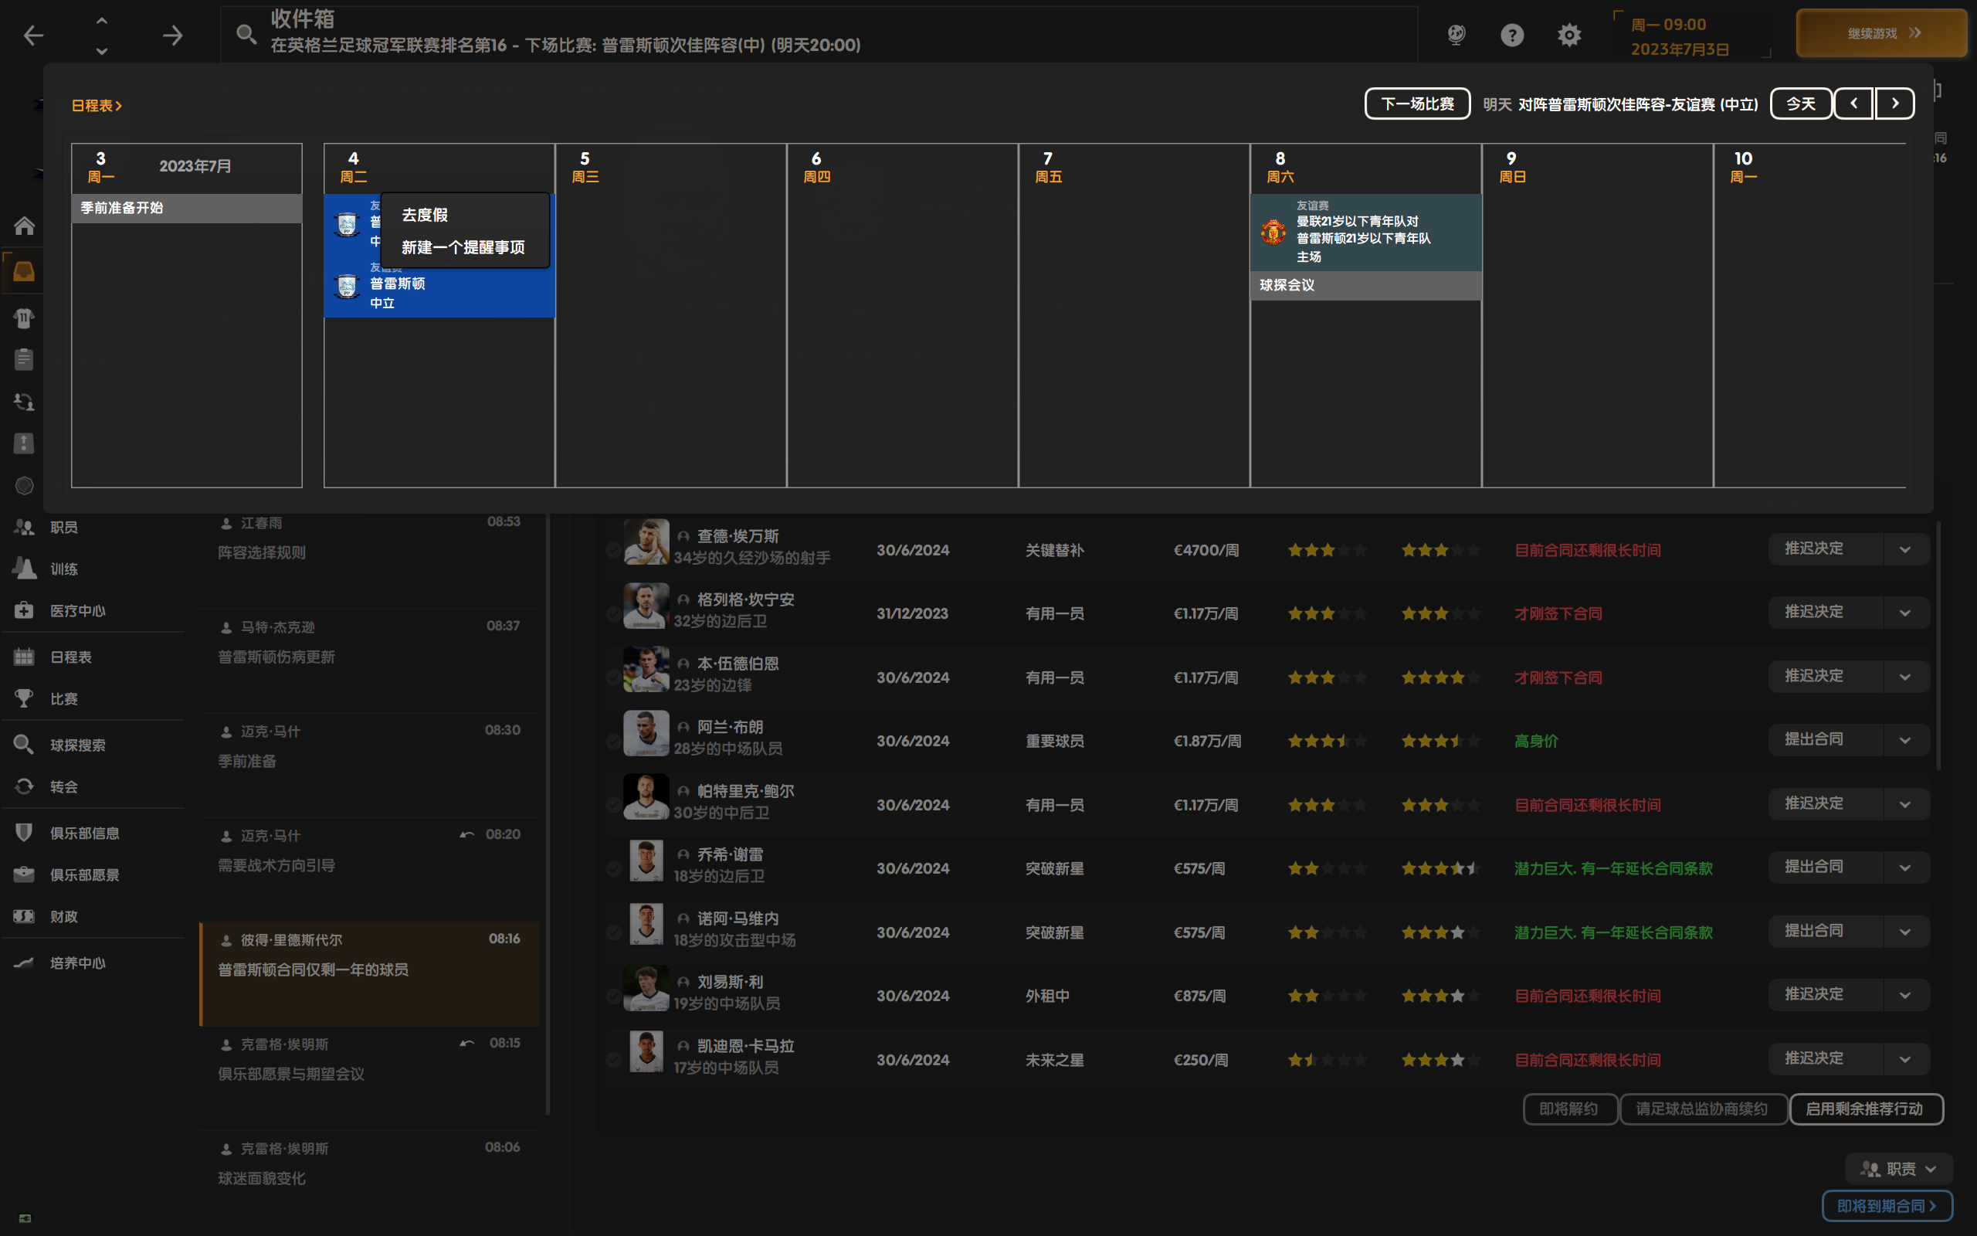Expand dropdown next to 凯迪恩·卡马拉 推迟决定

coord(1905,1059)
